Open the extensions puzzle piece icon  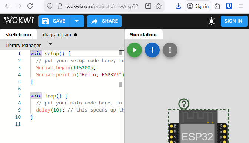click(x=217, y=6)
